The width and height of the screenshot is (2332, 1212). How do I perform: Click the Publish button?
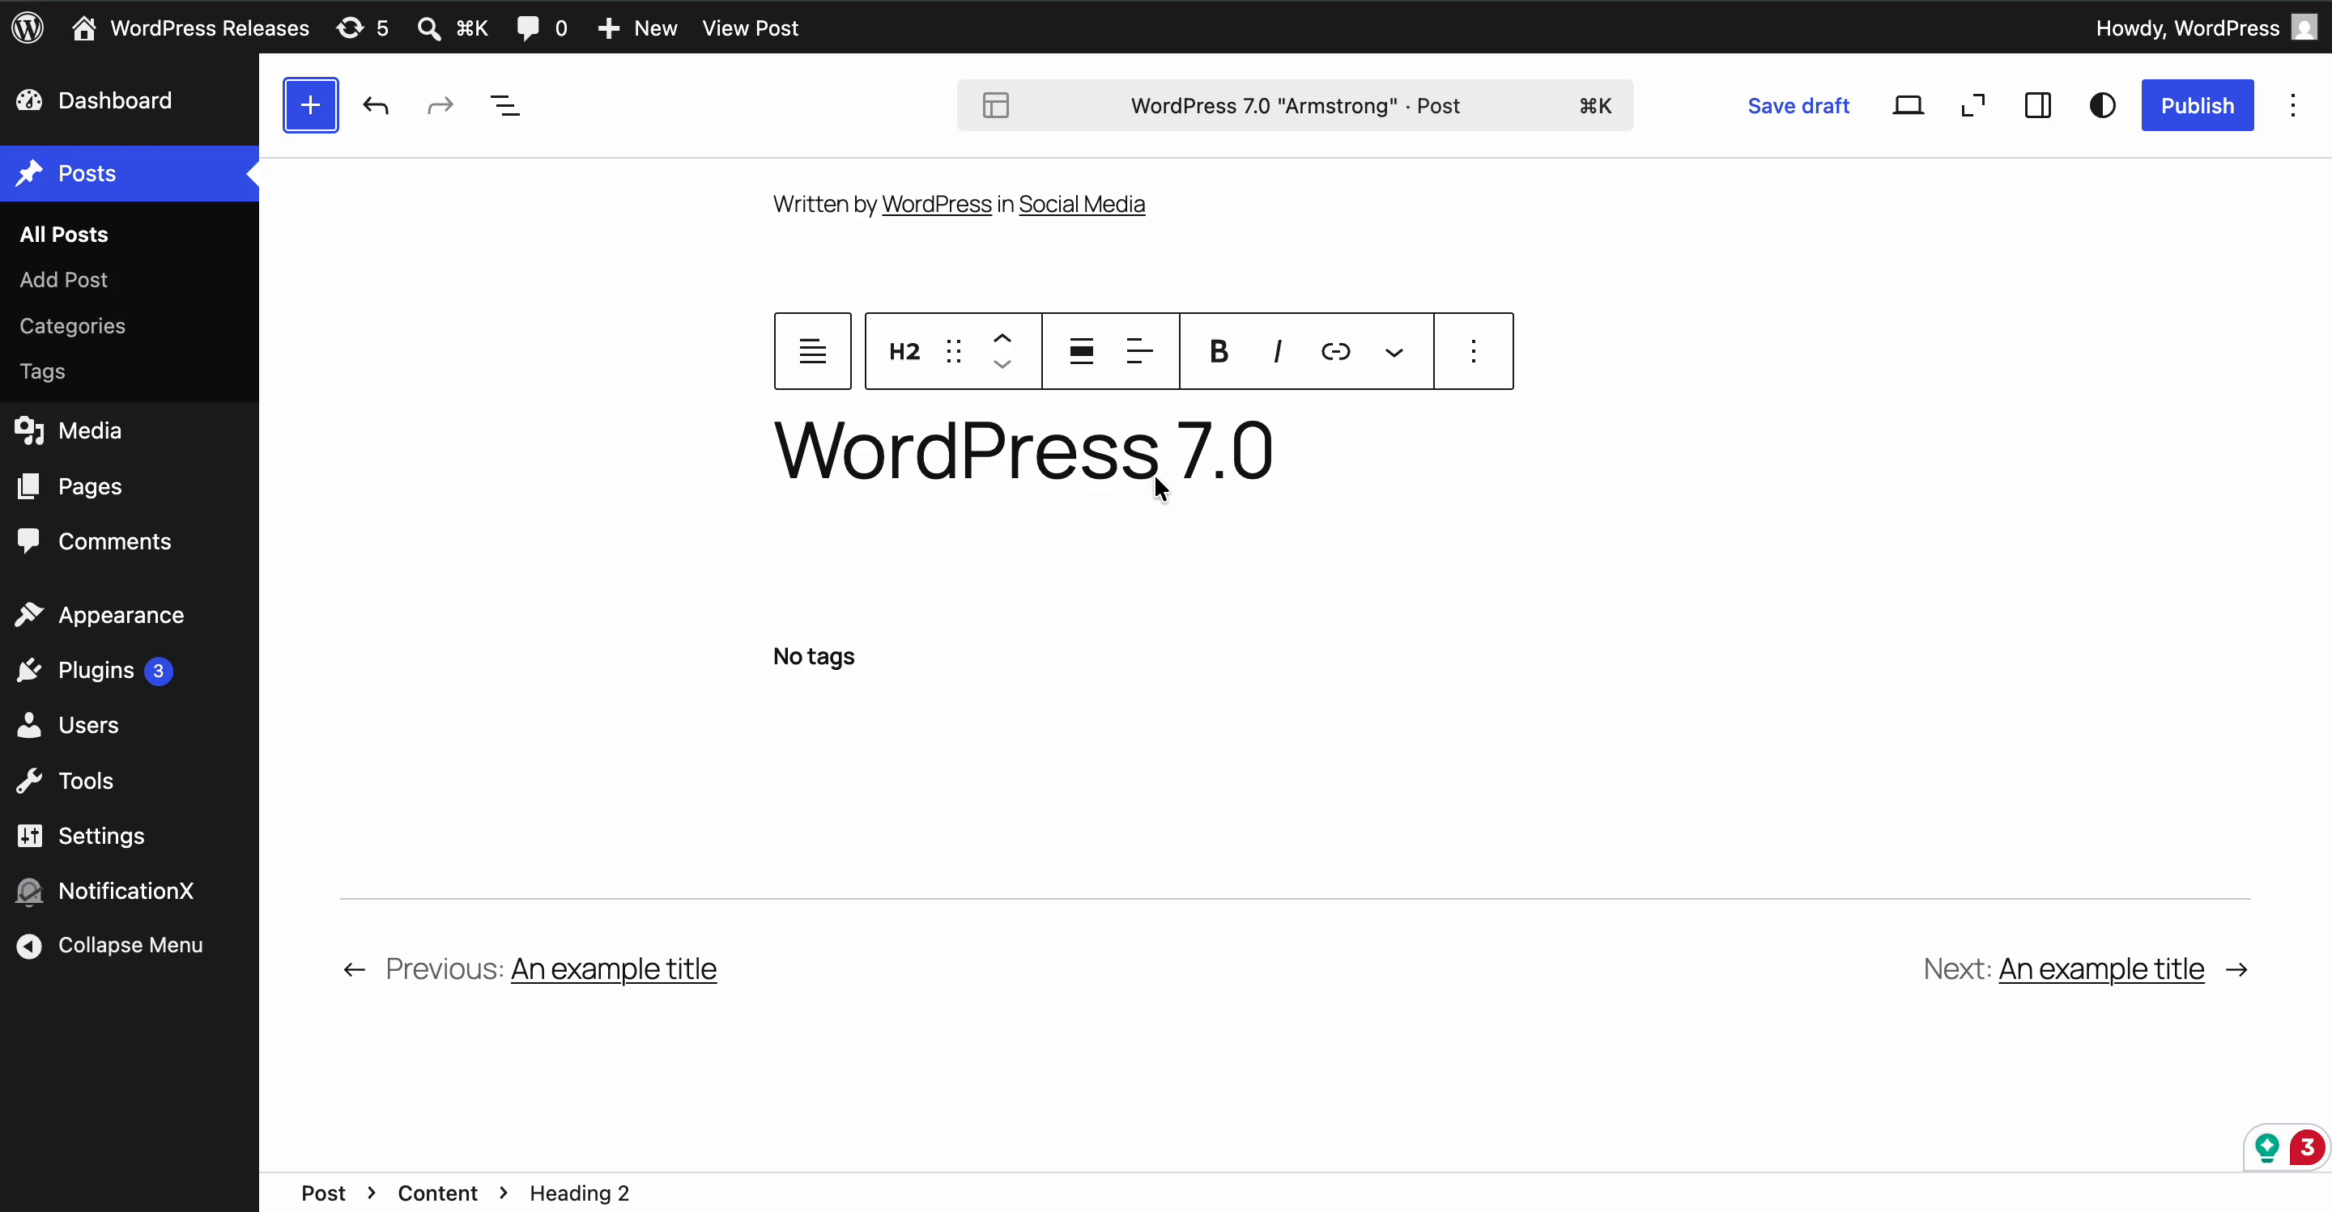coord(2197,106)
